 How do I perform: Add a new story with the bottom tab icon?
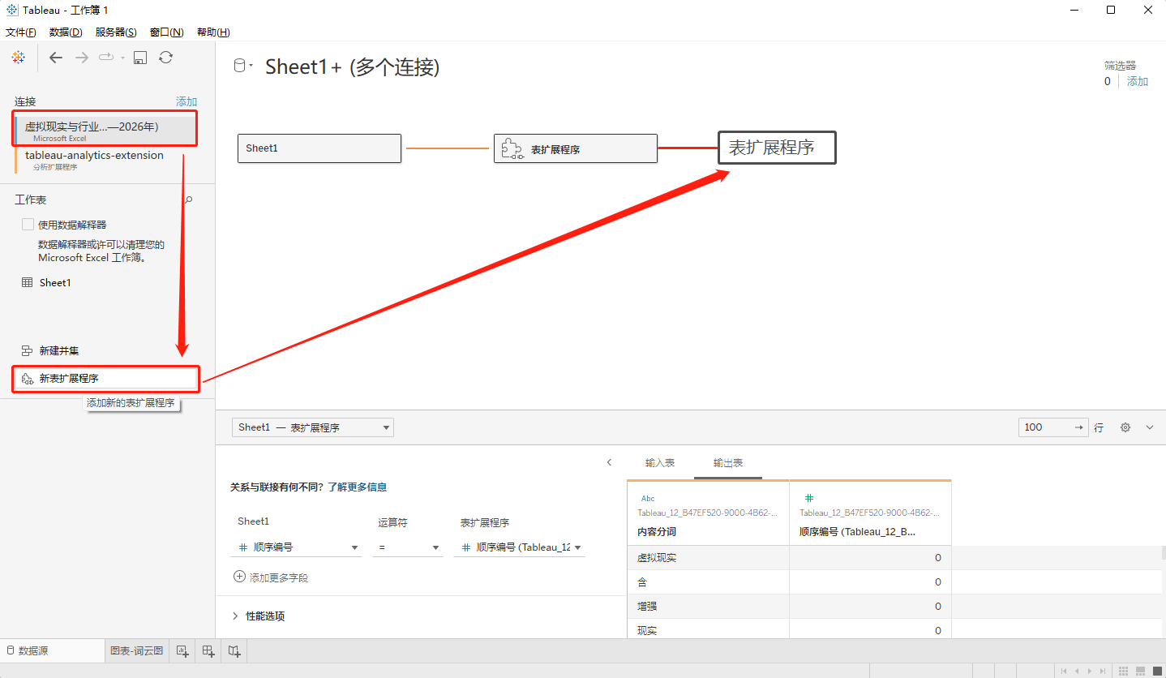234,650
